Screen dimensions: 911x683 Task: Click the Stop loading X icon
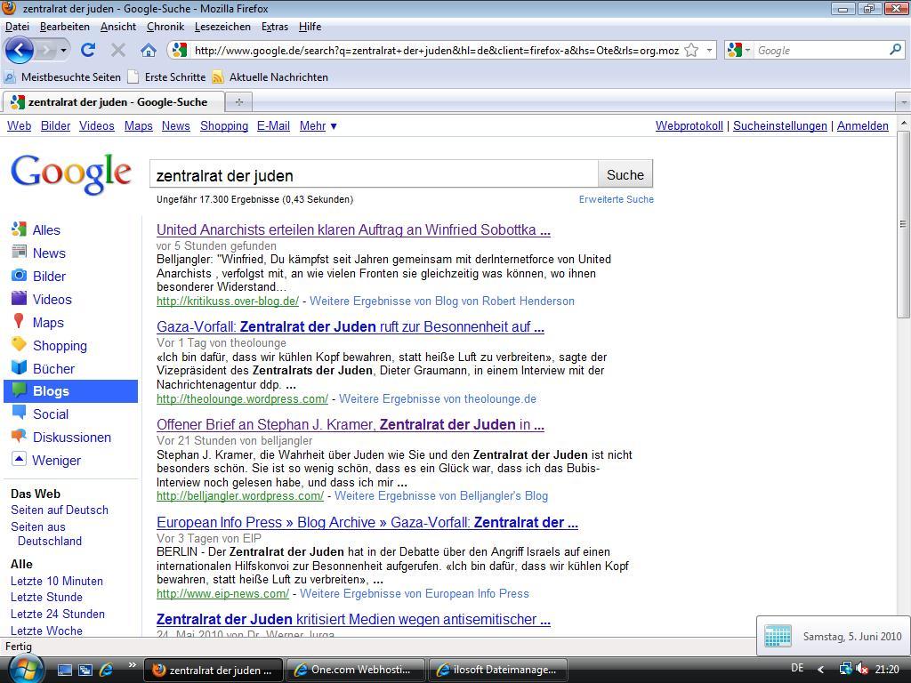pyautogui.click(x=118, y=50)
